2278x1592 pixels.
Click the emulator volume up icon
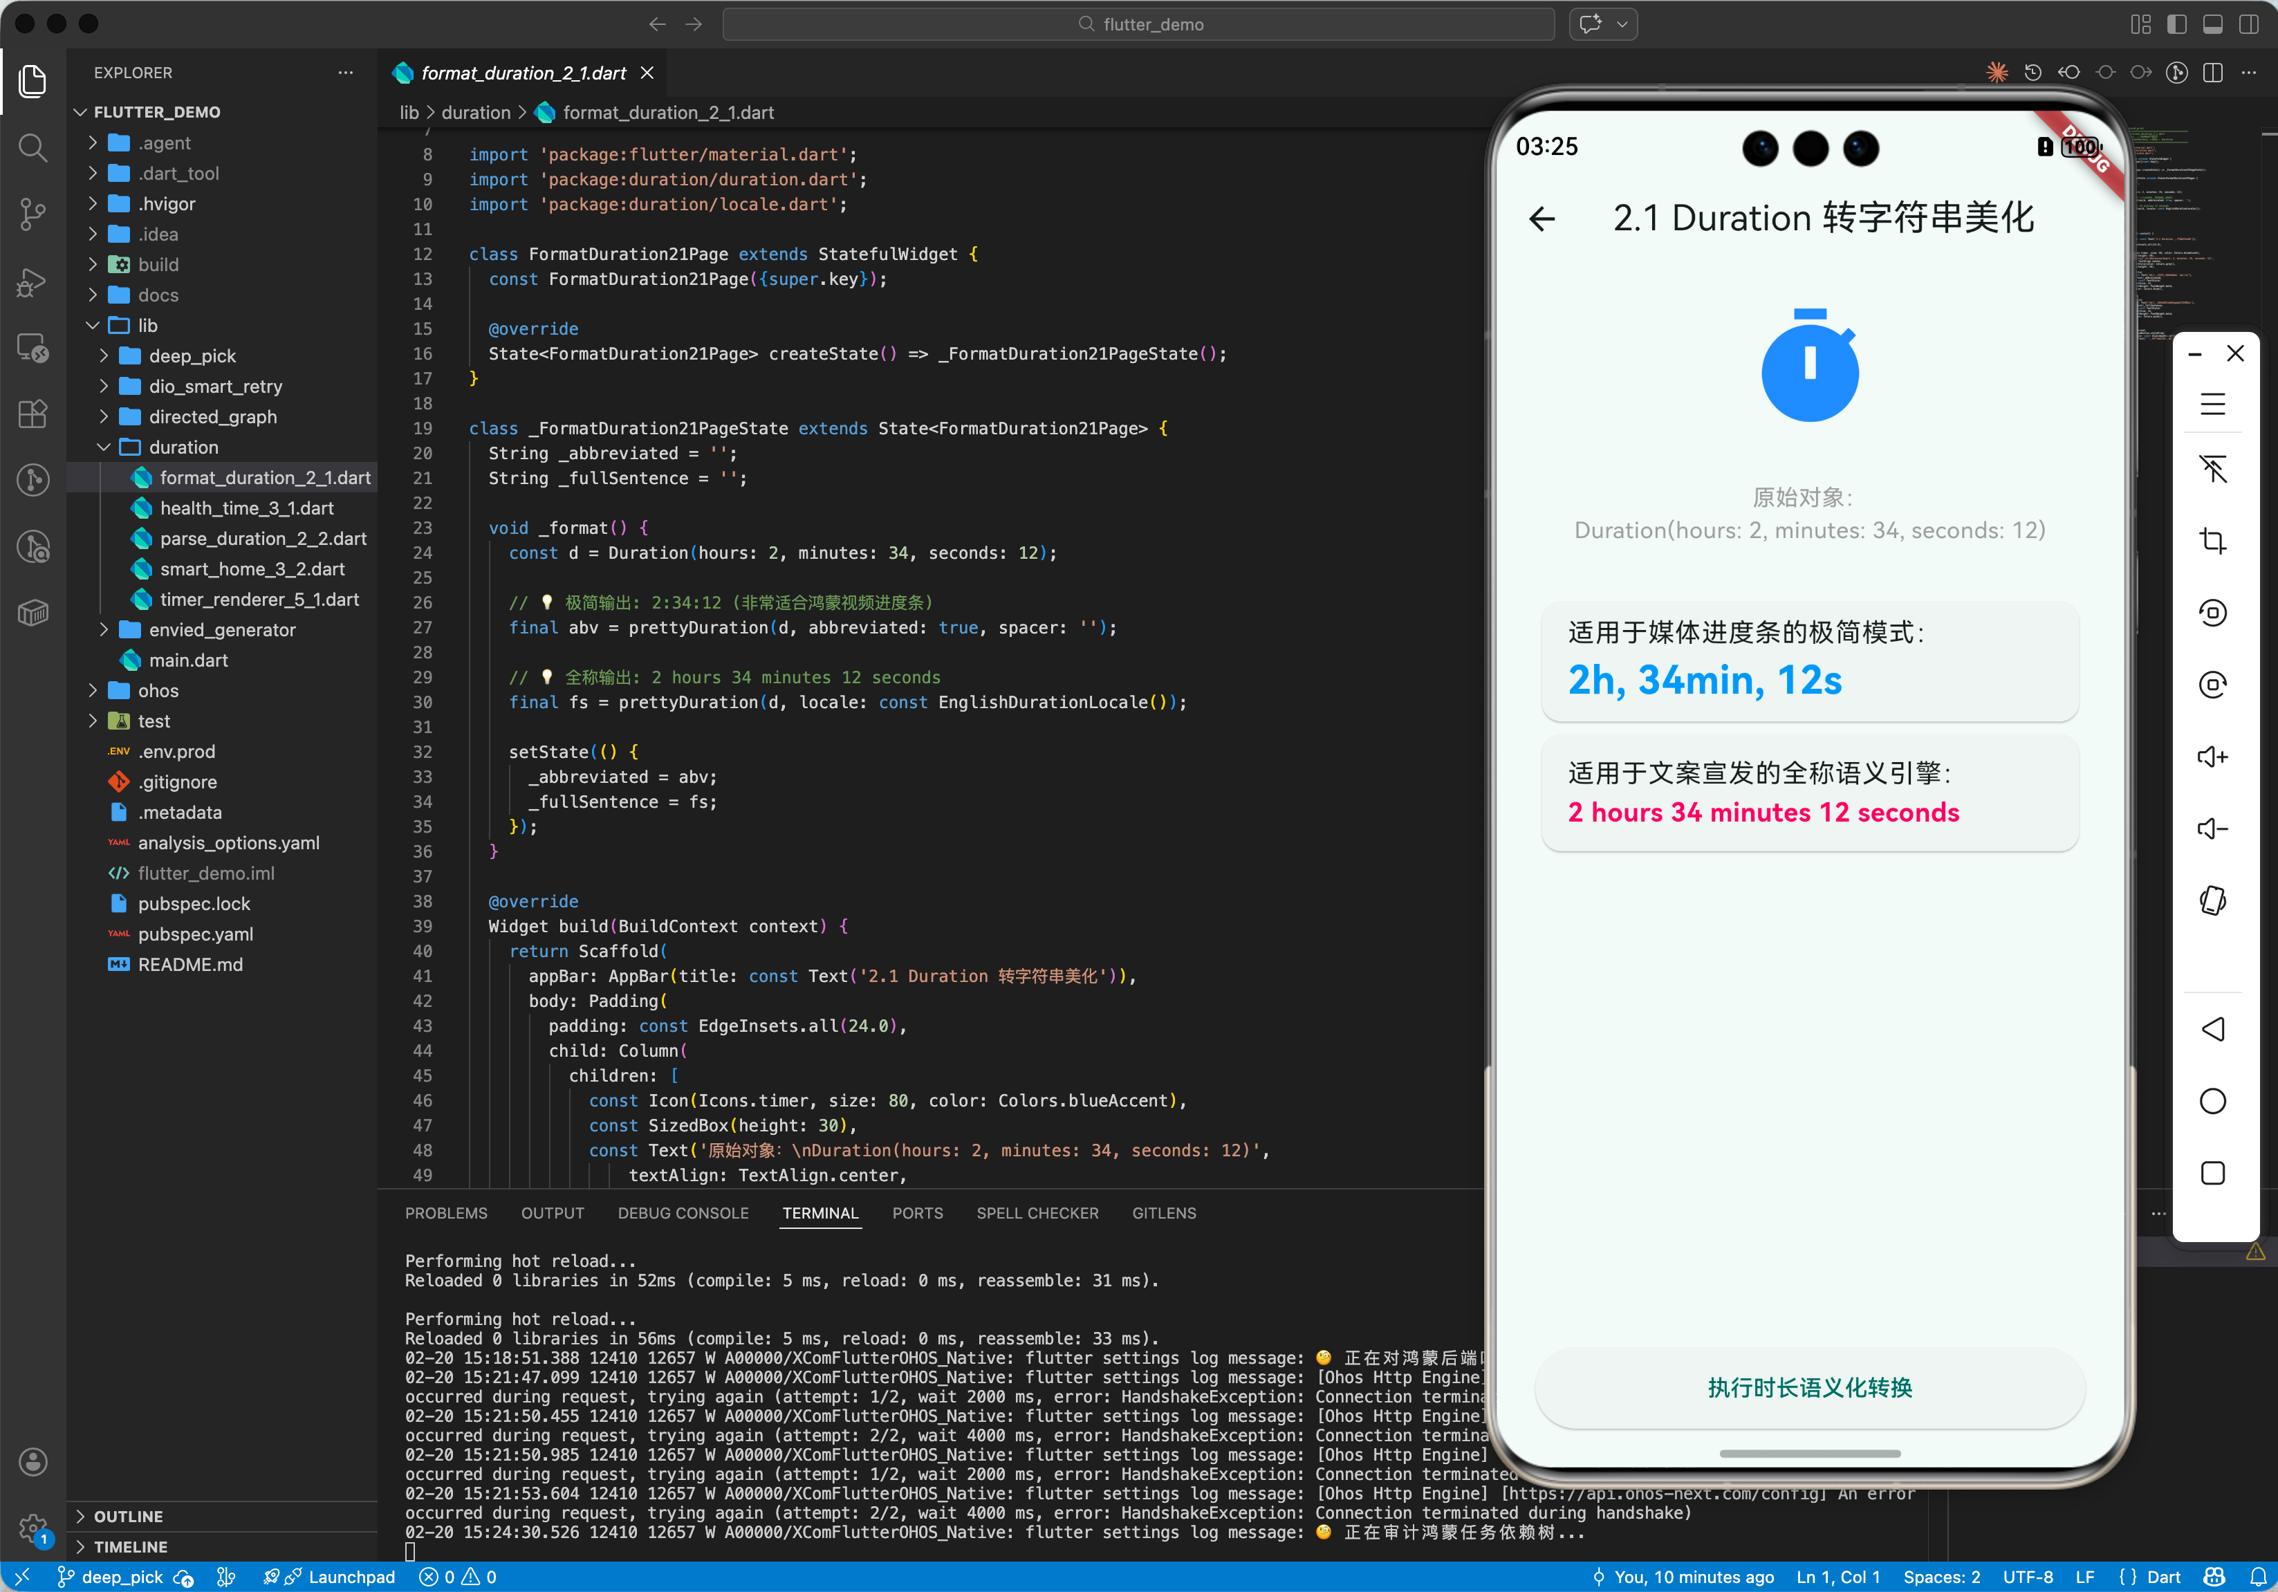[x=2212, y=757]
